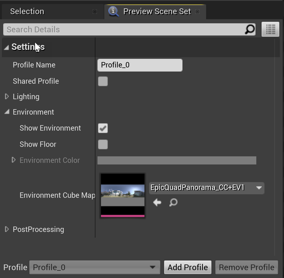
Task: Click the Preview Scene Settings tab icon
Action: [x=113, y=11]
